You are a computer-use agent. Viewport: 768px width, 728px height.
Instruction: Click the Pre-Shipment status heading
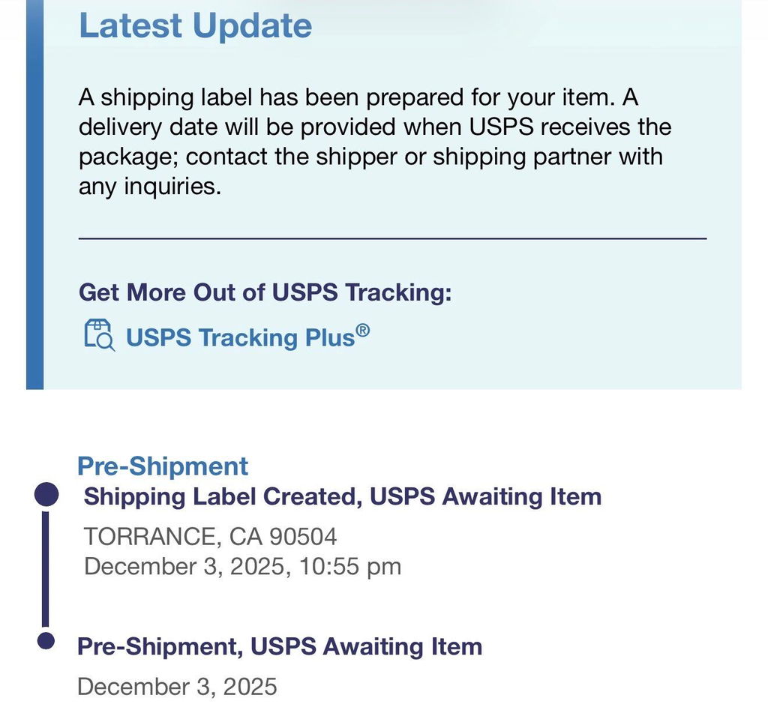[x=163, y=466]
